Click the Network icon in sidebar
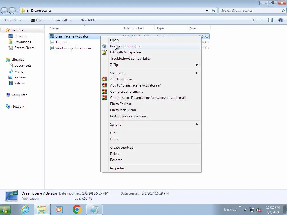 coord(8,106)
